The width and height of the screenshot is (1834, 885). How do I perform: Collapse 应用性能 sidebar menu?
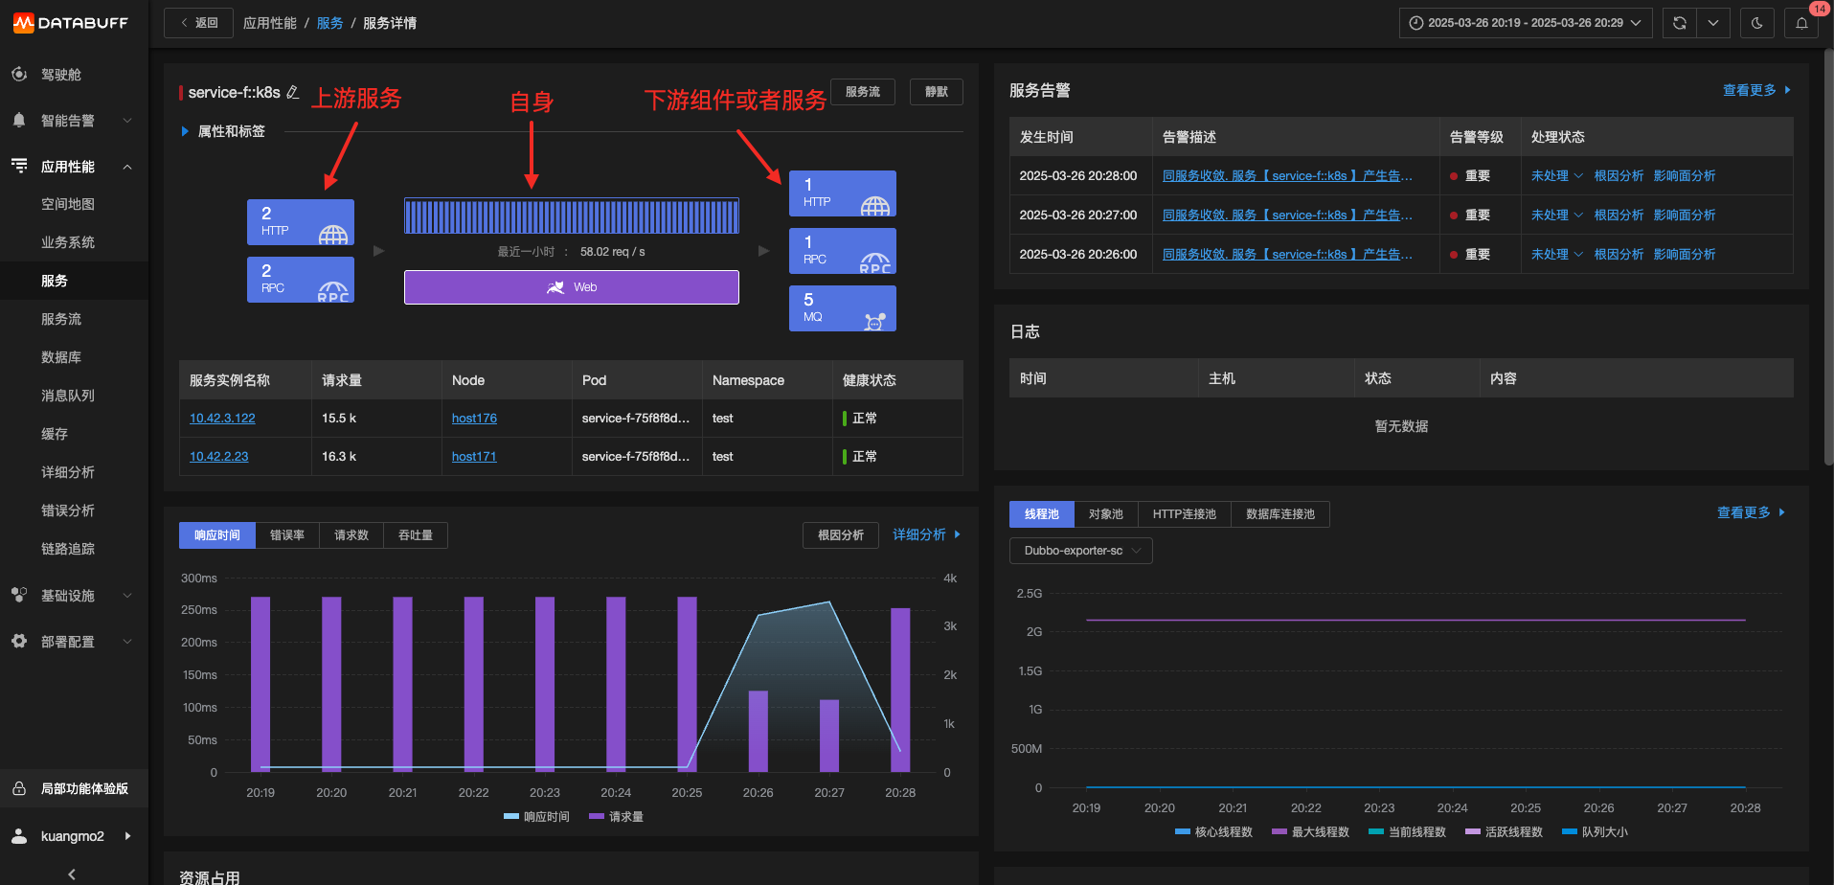(x=127, y=167)
